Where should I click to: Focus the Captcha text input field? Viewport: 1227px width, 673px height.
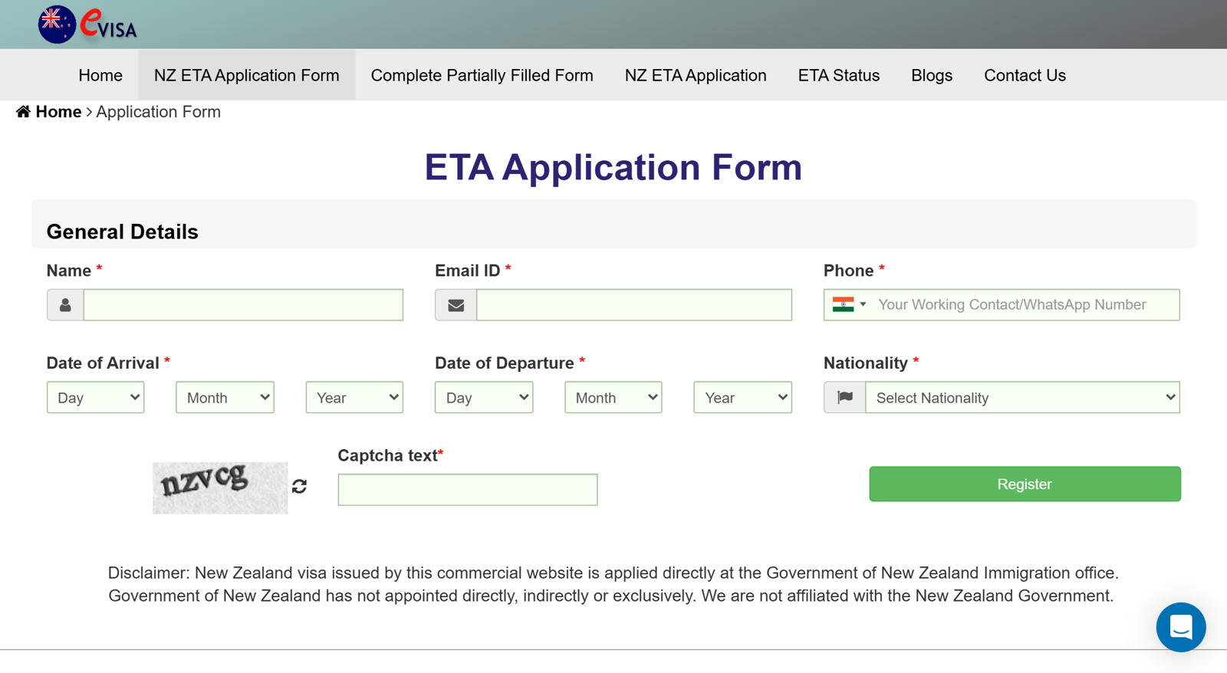point(467,490)
